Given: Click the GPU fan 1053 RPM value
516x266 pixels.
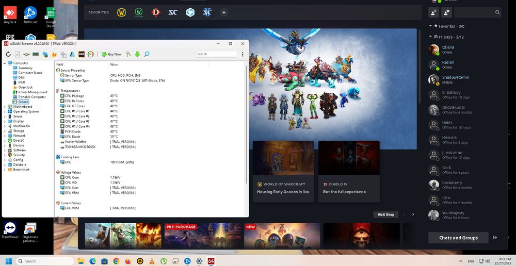Looking at the screenshot, I should pos(122,162).
